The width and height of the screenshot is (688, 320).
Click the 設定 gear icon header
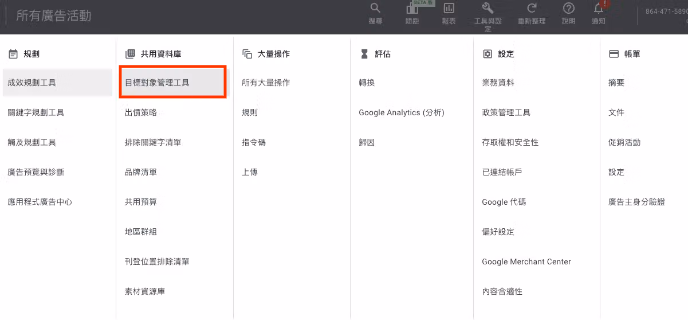click(x=488, y=54)
